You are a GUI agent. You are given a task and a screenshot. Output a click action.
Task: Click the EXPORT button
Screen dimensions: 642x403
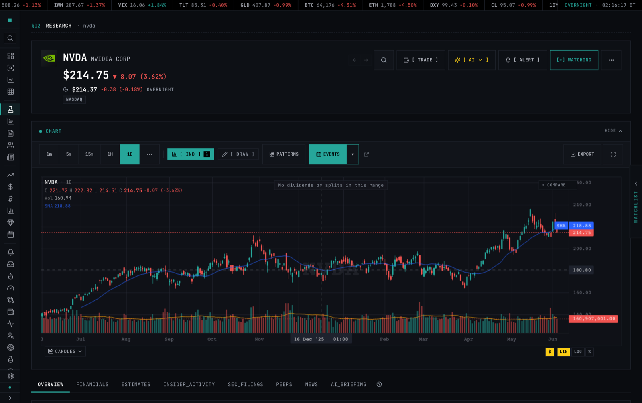tap(582, 154)
